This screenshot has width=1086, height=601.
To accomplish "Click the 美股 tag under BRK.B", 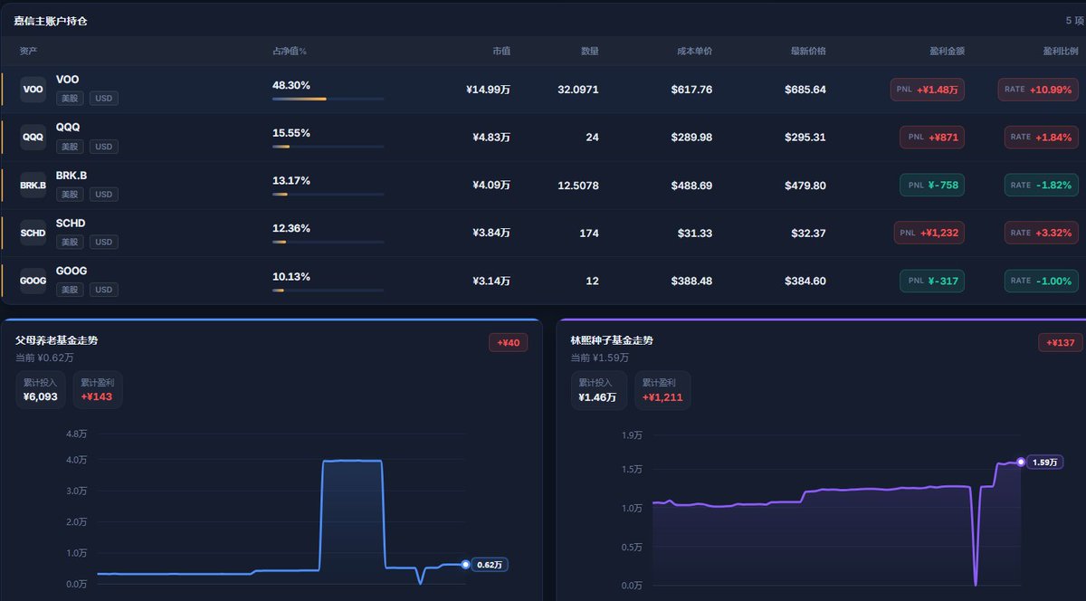I will point(70,194).
